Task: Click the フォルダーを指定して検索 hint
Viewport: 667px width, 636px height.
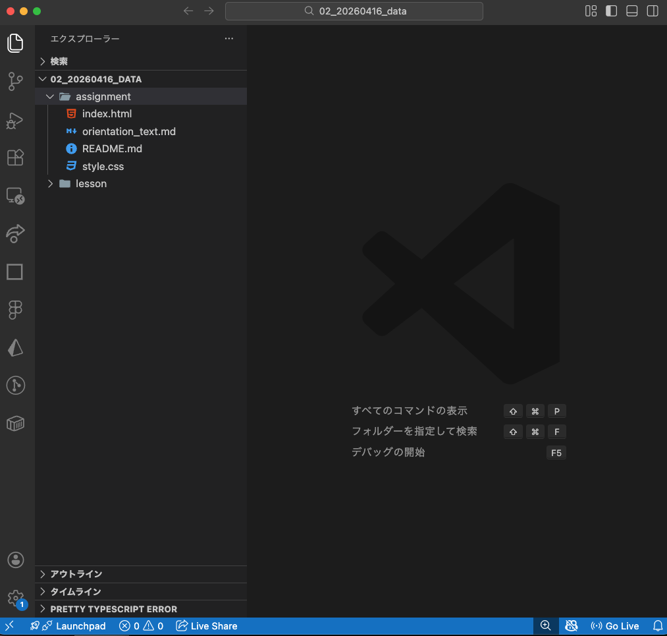Action: 414,431
